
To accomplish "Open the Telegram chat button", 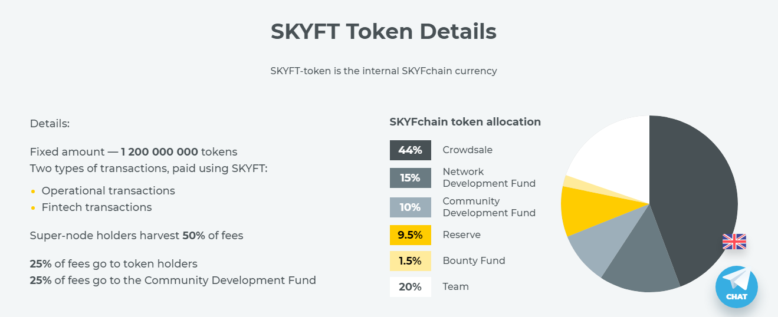I will point(736,287).
